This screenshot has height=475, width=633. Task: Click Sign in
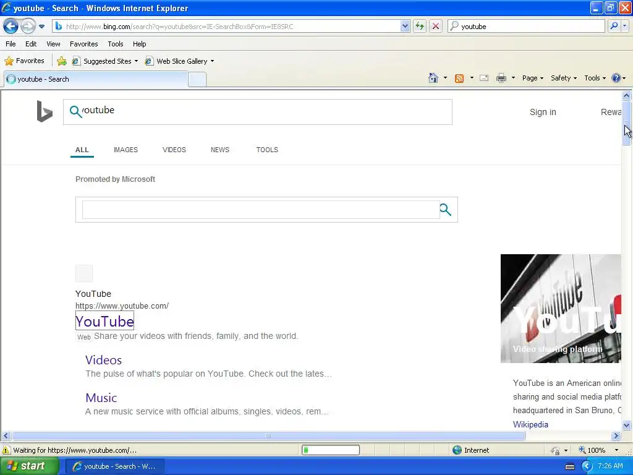[543, 112]
